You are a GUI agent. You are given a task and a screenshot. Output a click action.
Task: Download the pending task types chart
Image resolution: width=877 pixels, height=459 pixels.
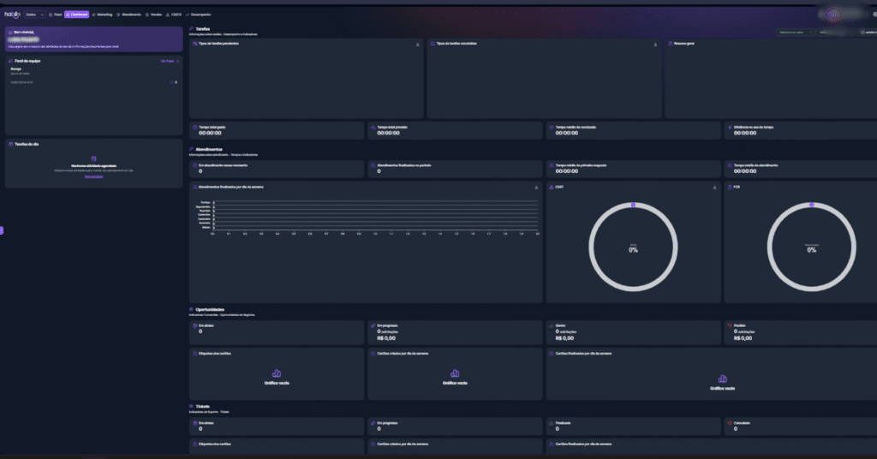[418, 43]
